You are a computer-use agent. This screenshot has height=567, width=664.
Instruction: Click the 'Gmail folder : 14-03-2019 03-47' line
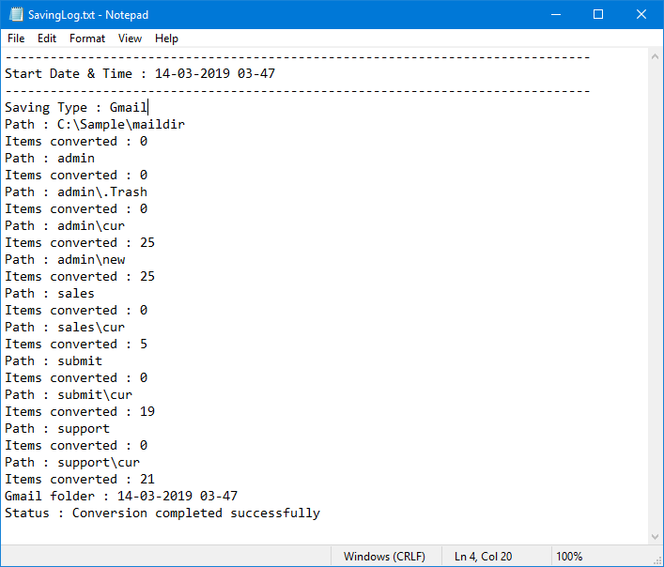tap(121, 497)
